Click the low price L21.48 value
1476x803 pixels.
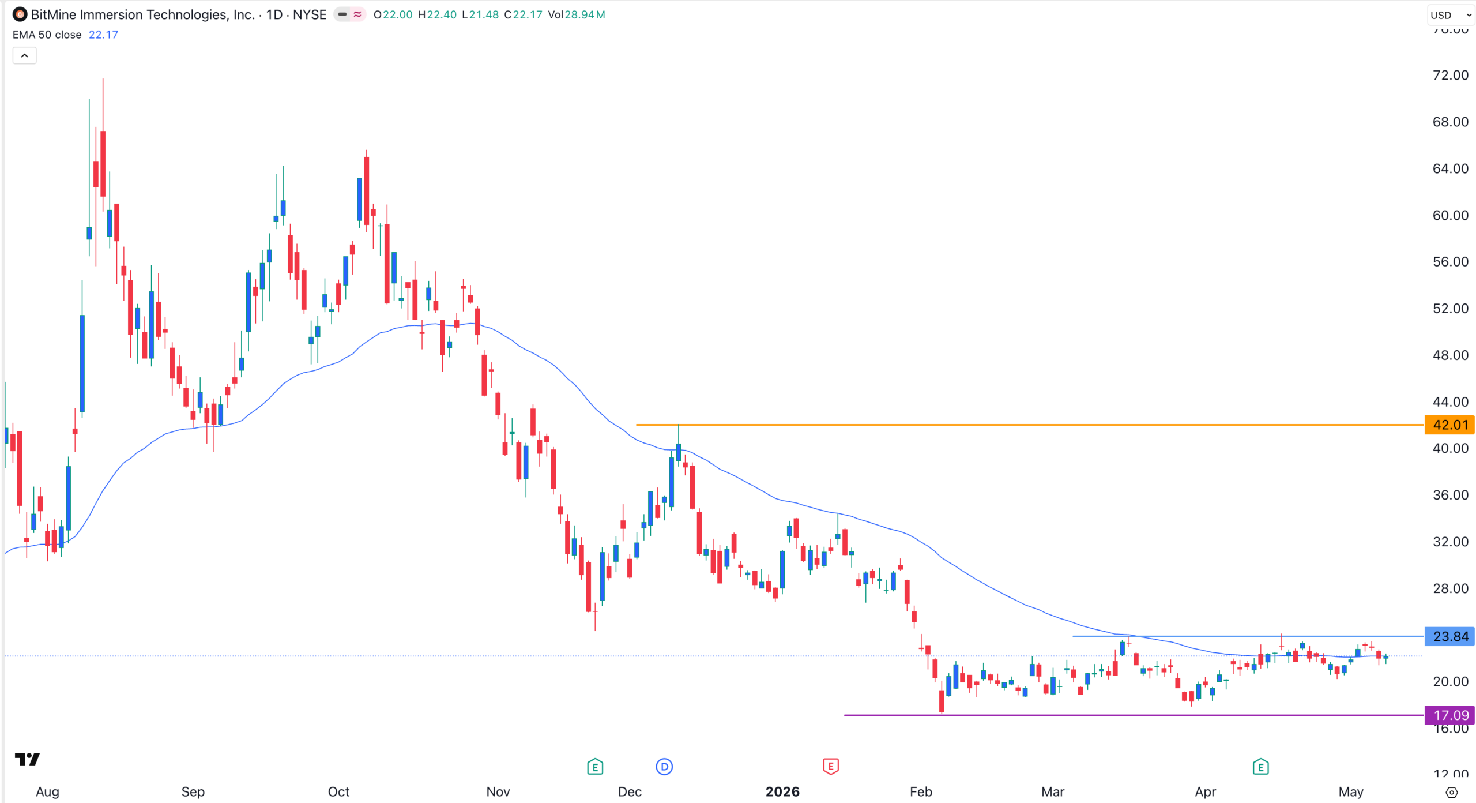(x=480, y=14)
